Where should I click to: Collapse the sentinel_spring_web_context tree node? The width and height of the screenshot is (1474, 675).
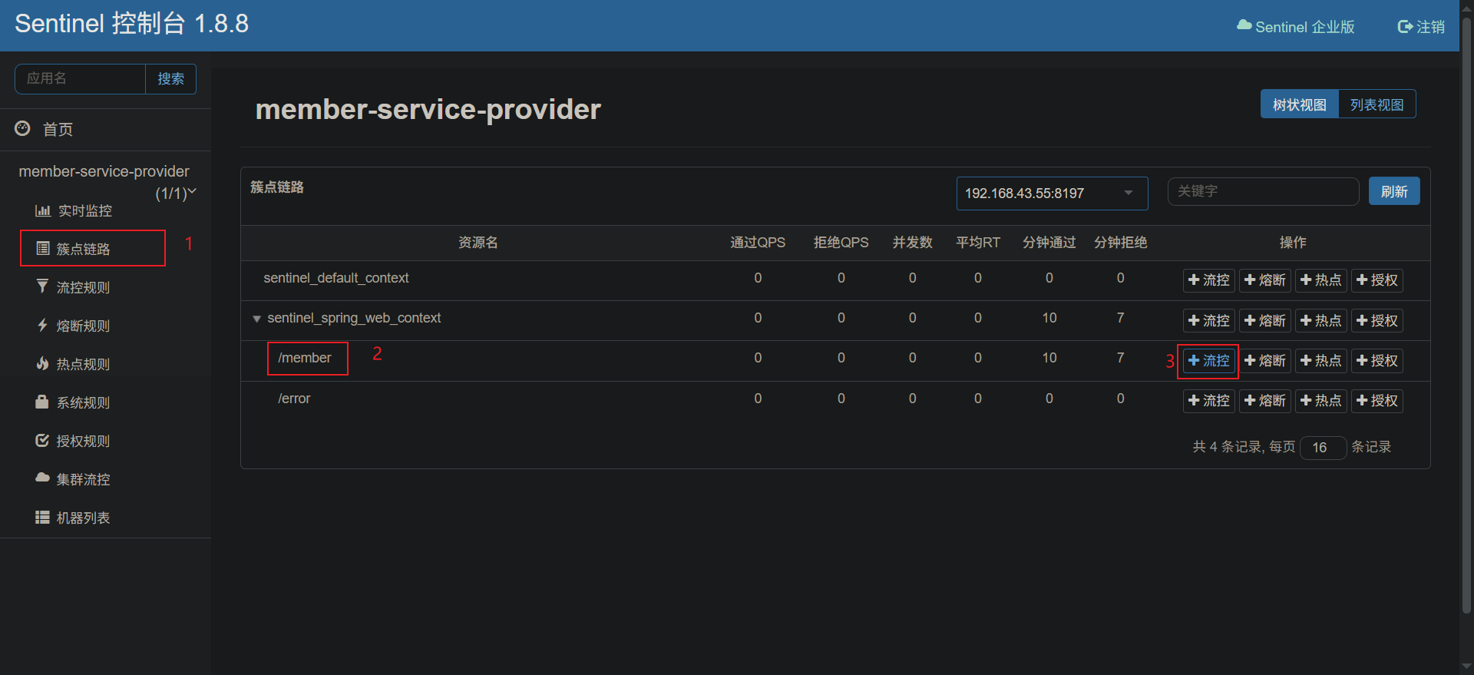[256, 319]
